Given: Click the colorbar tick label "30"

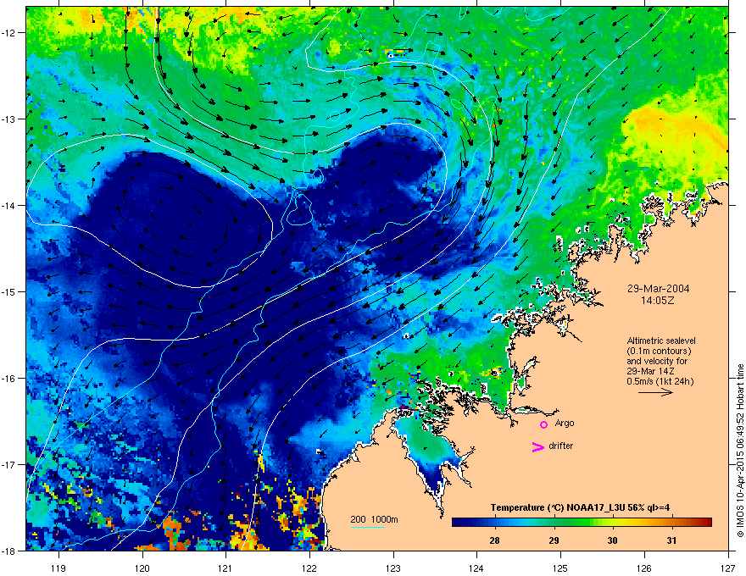Looking at the screenshot, I should (x=612, y=540).
